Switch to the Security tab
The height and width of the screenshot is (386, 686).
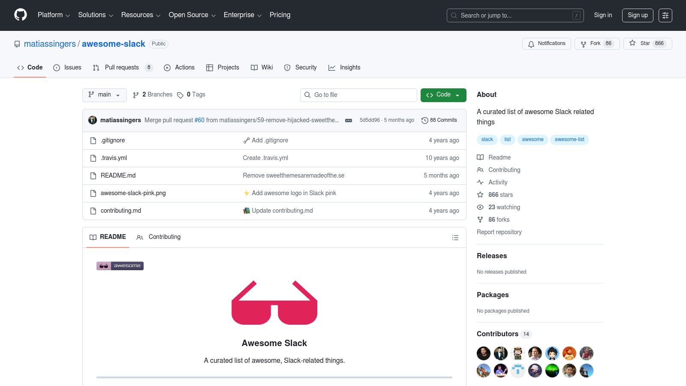point(300,67)
